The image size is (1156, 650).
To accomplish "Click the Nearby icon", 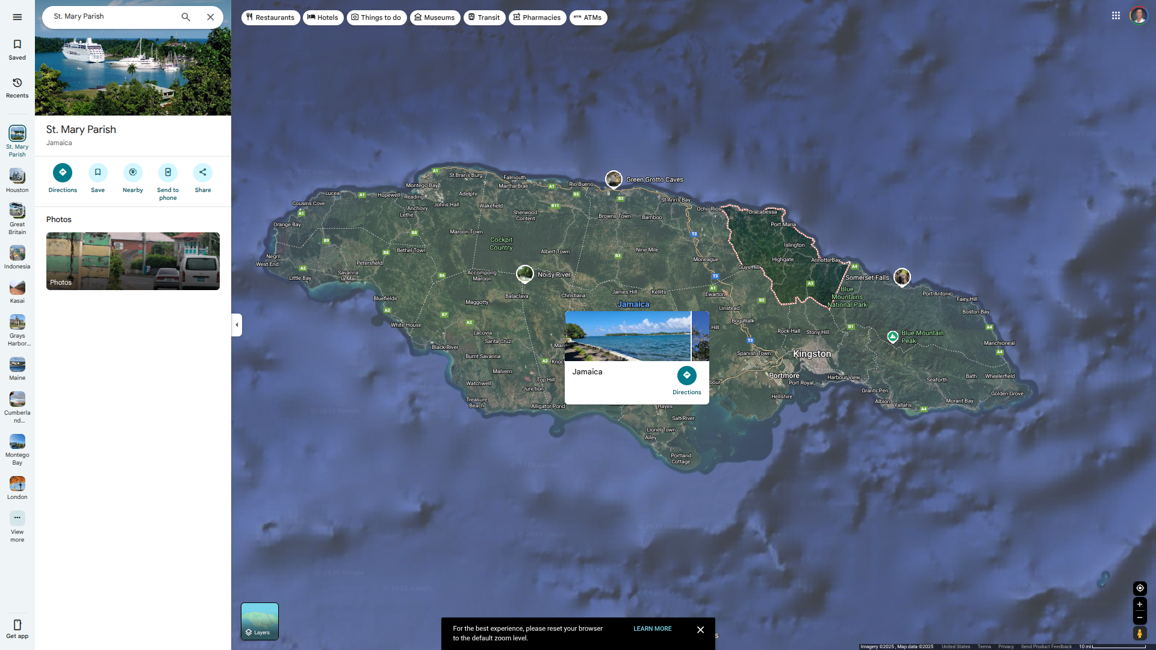I will 132,173.
